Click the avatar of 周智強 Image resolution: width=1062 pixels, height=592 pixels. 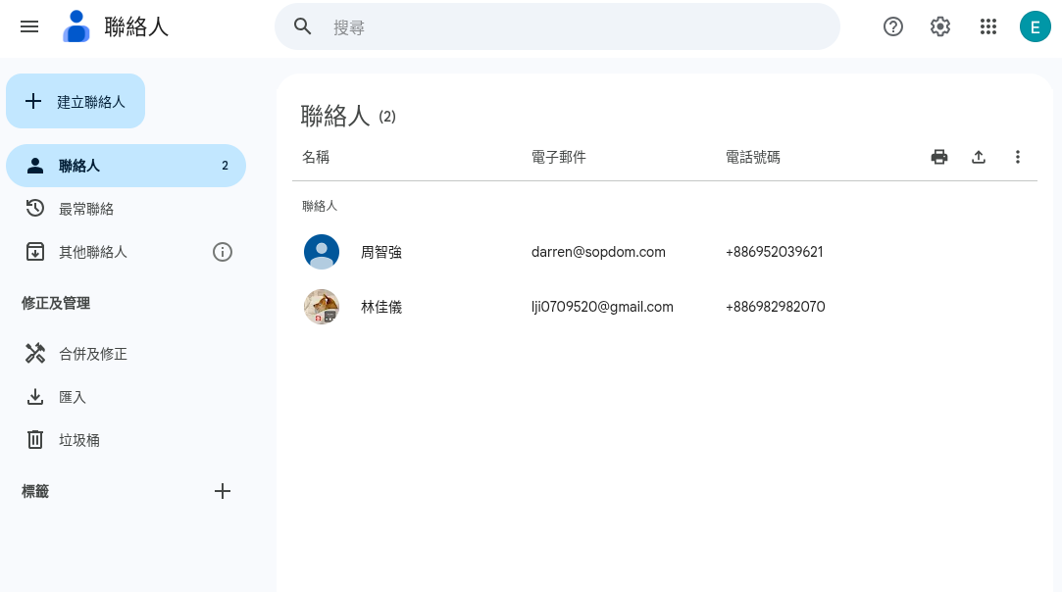click(322, 252)
